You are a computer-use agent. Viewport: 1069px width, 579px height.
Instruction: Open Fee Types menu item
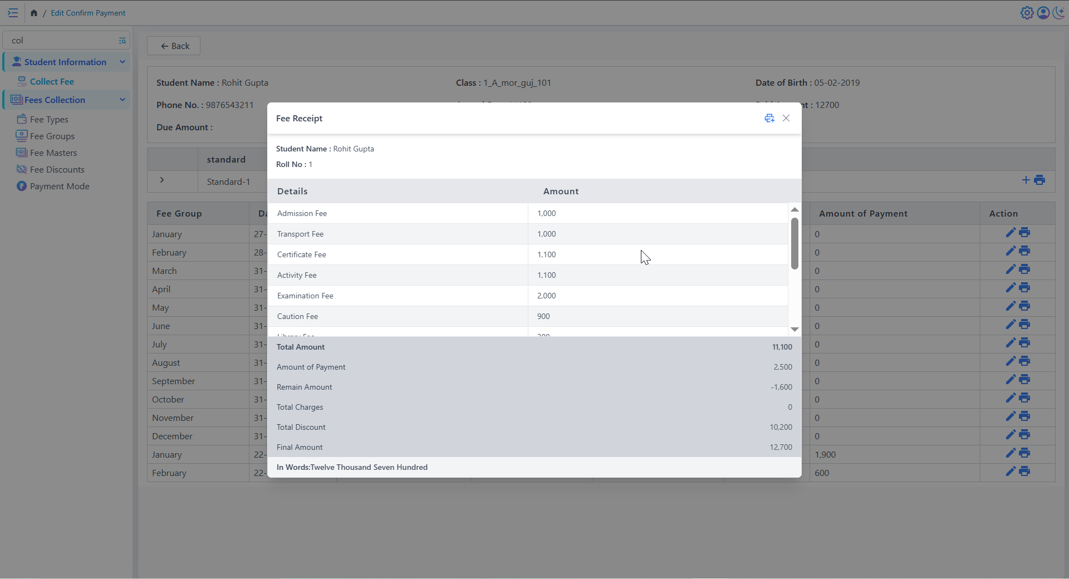coord(49,119)
